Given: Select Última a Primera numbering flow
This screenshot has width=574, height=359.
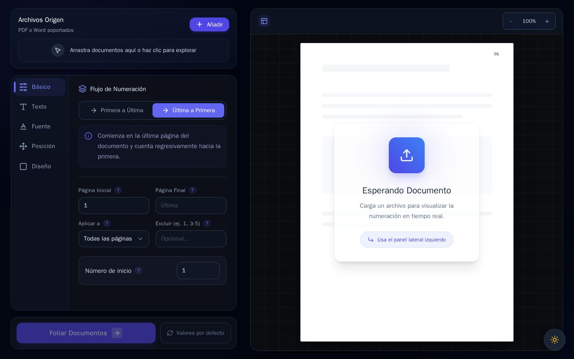Looking at the screenshot, I should tap(188, 110).
